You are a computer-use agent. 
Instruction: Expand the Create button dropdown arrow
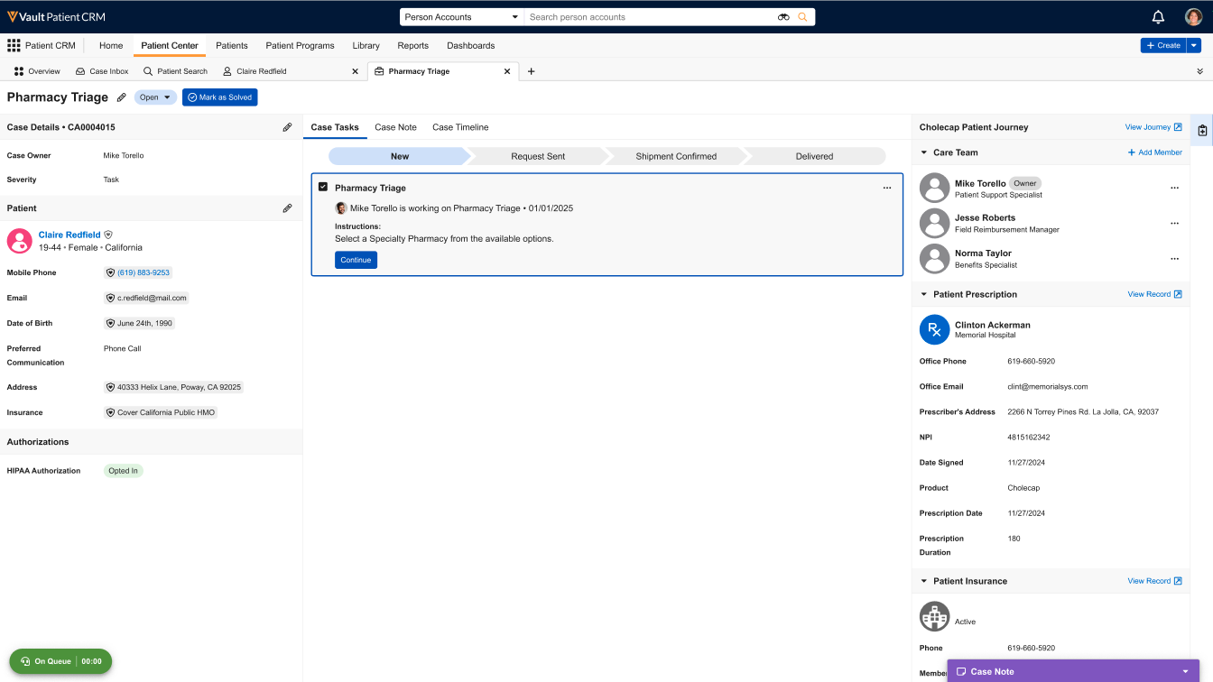tap(1194, 45)
